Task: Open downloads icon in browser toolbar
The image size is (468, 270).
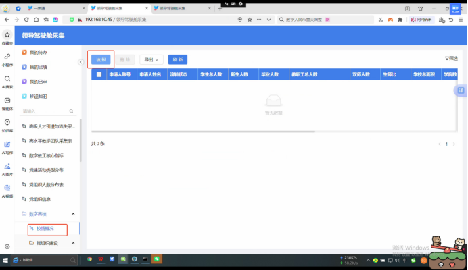Action: tap(442, 20)
